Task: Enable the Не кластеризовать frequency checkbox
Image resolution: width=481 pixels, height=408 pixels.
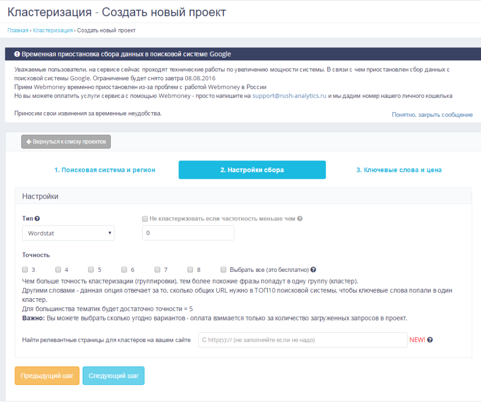Action: [145, 219]
